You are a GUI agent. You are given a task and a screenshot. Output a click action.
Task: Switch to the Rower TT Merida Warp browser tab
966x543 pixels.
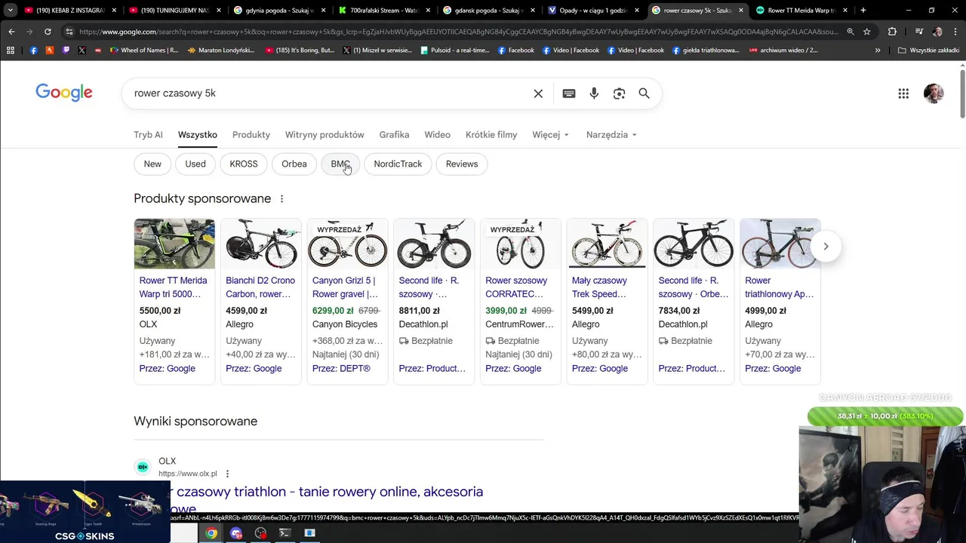click(x=801, y=11)
